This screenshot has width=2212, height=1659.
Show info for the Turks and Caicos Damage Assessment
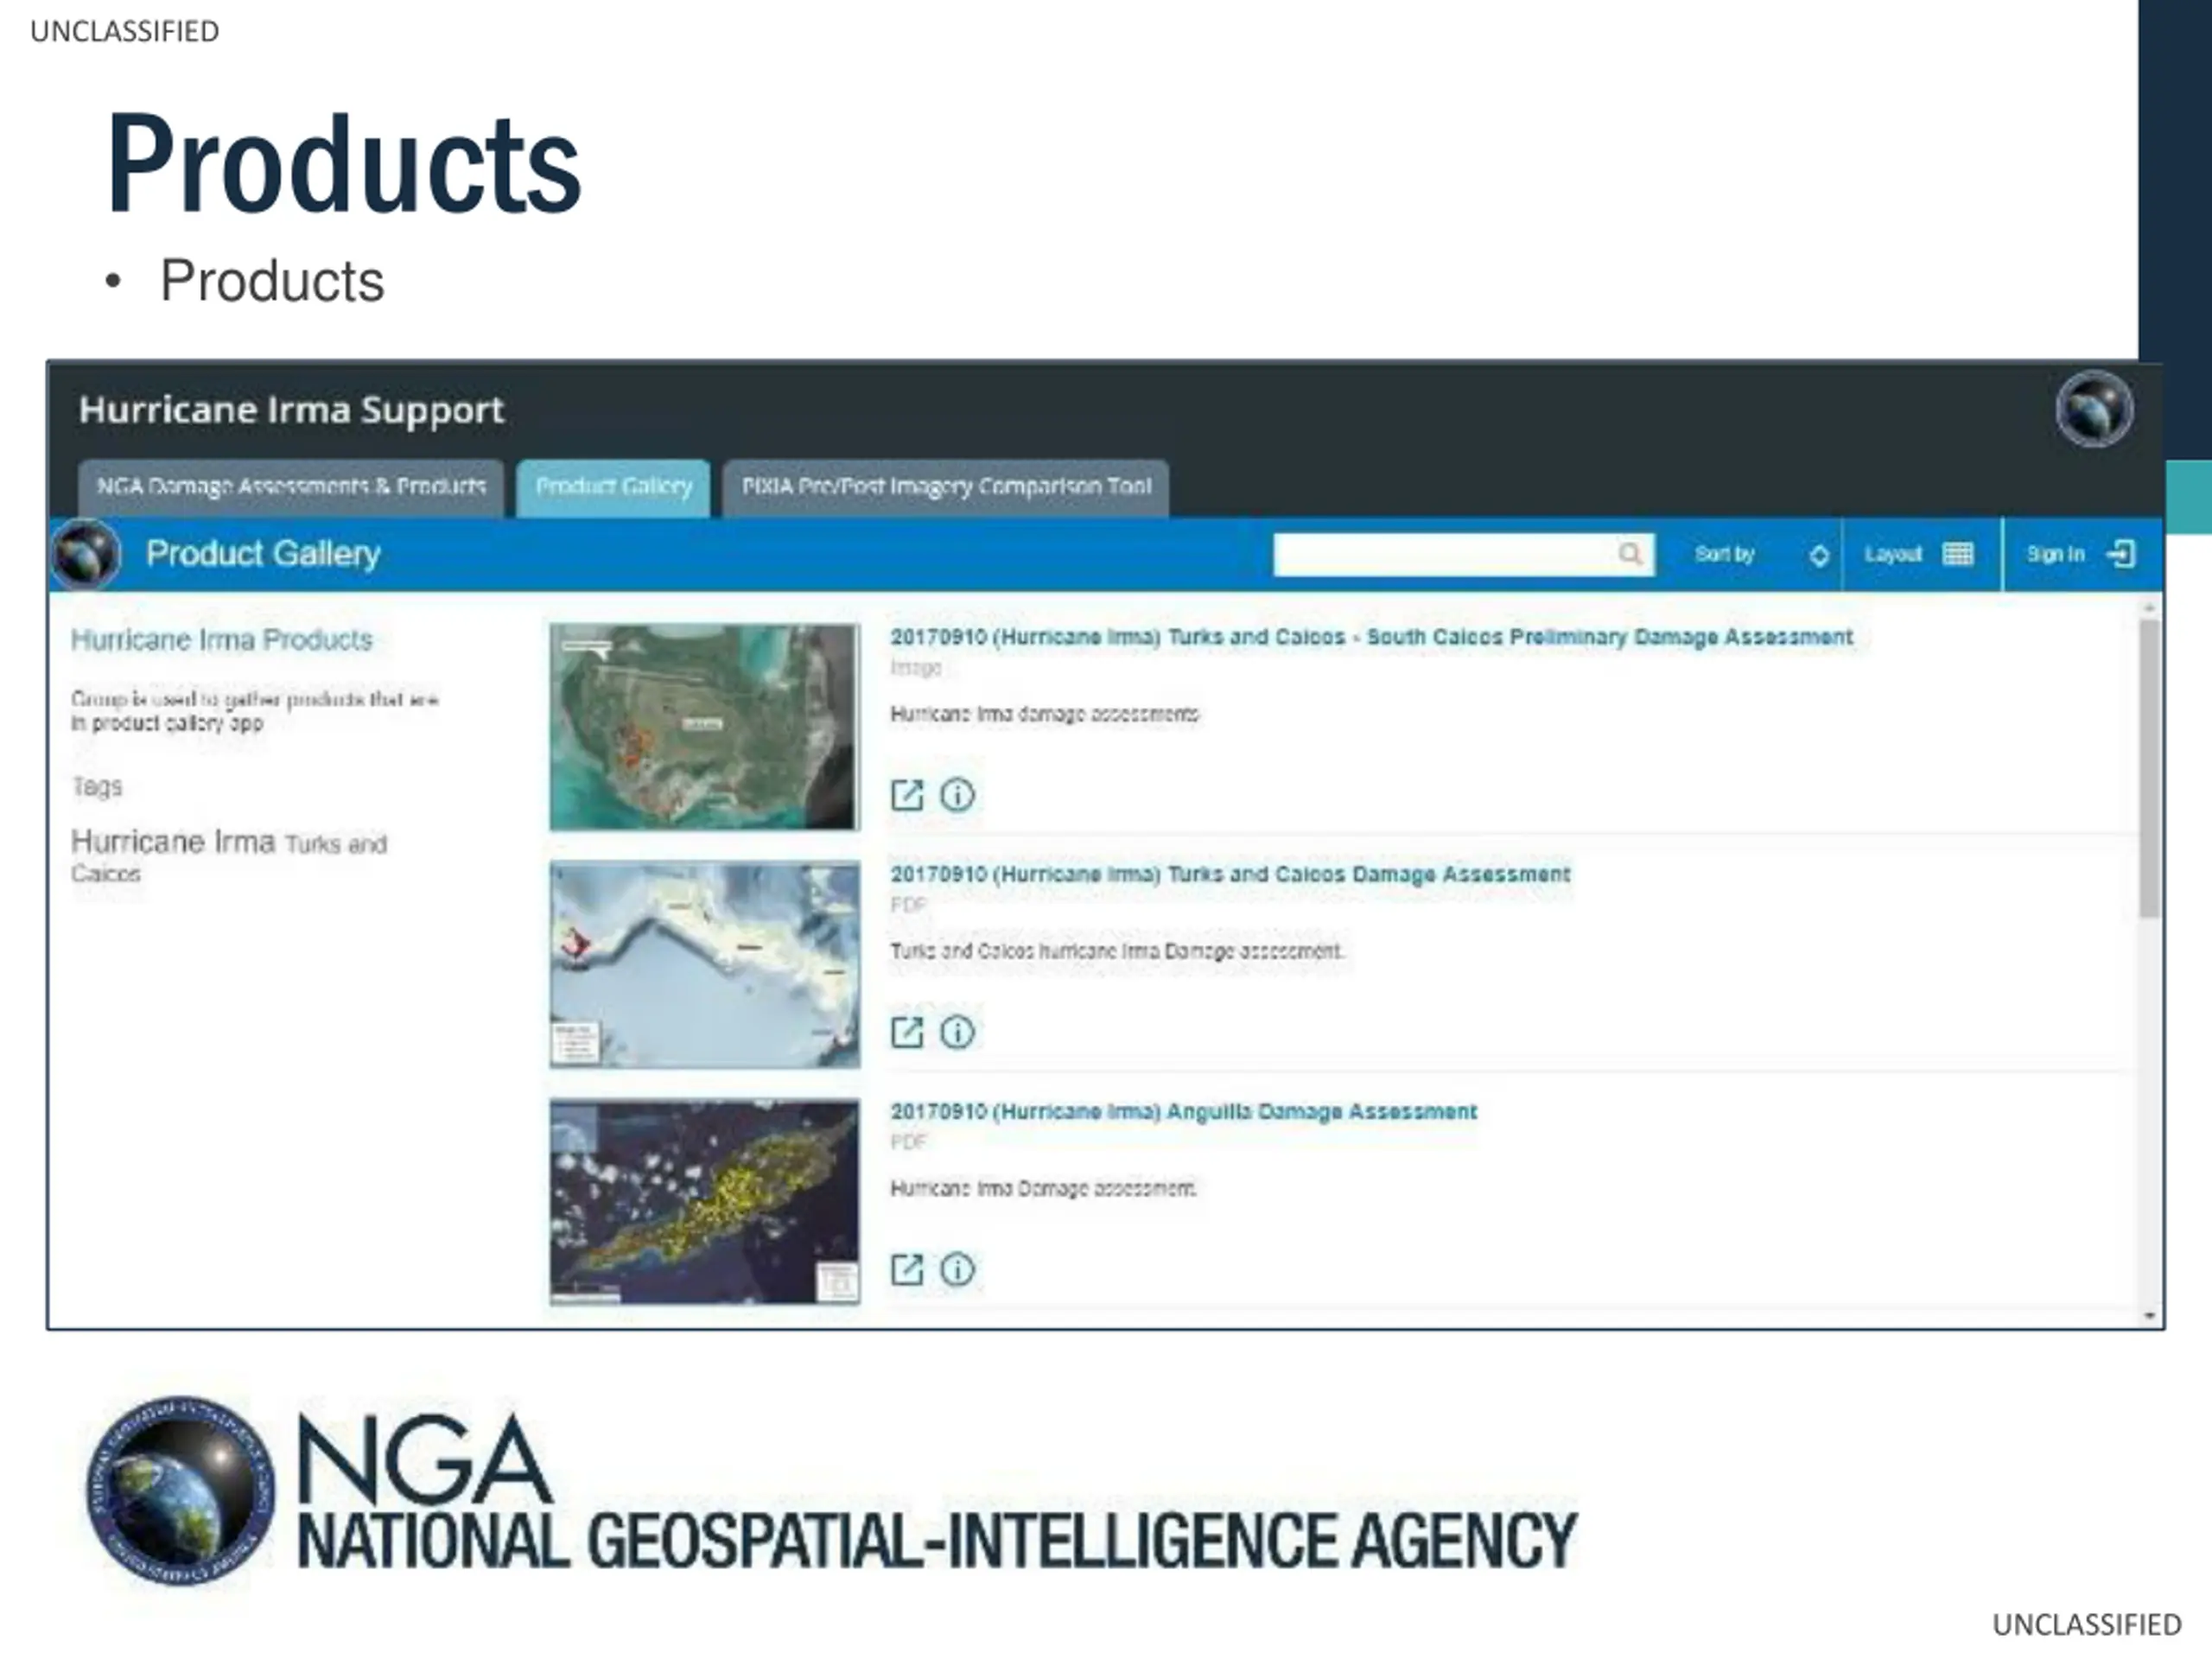(957, 1032)
